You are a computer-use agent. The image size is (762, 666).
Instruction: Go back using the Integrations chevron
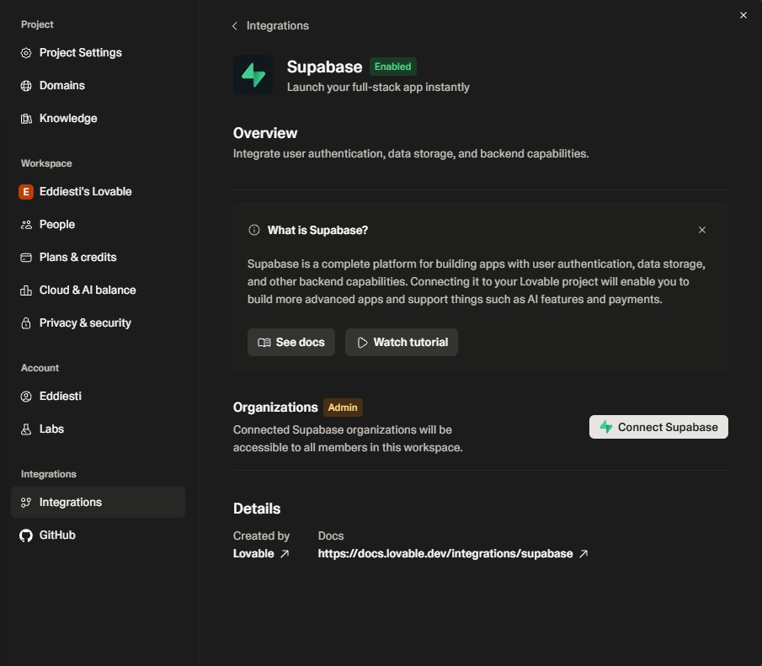click(235, 26)
